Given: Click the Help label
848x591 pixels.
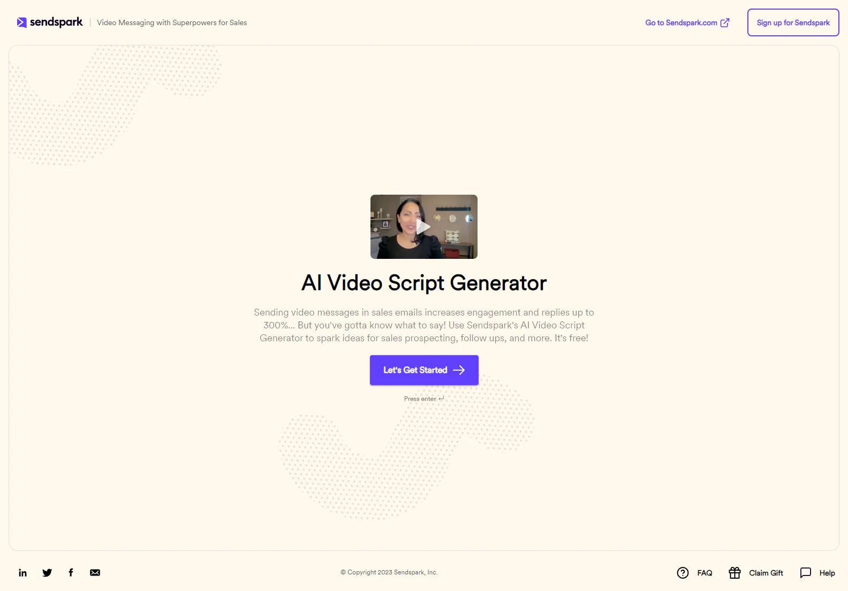Looking at the screenshot, I should 827,573.
